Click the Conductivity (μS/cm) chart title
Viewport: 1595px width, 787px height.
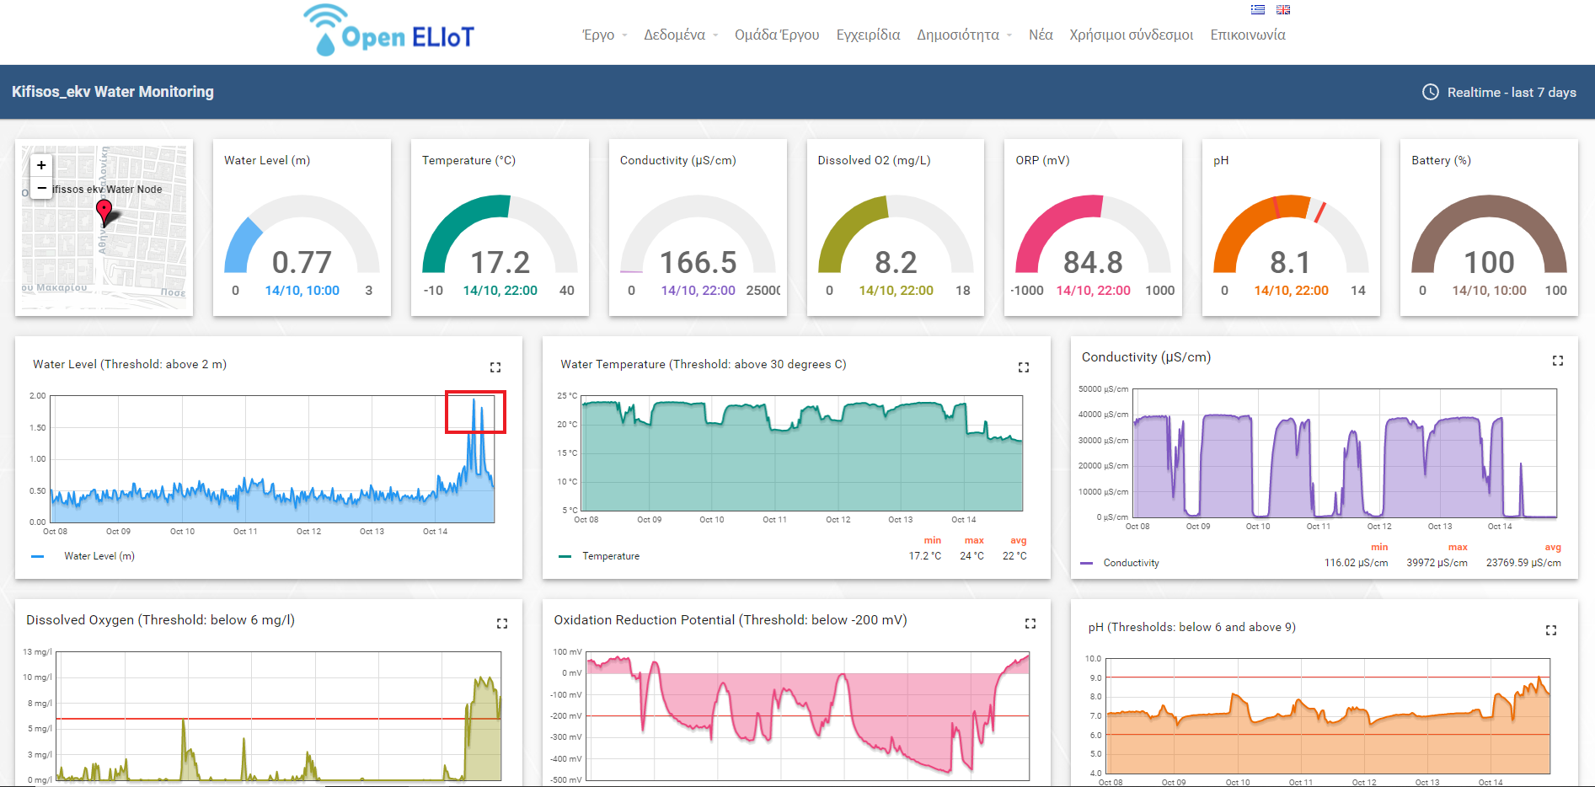click(x=1146, y=357)
